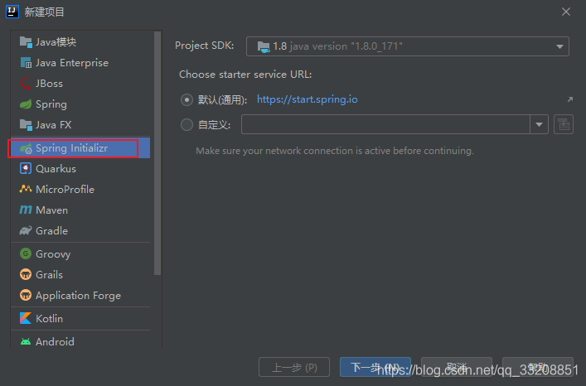Viewport: 586px width, 386px height.
Task: Choose Java模块 project type
Action: pyautogui.click(x=80, y=42)
